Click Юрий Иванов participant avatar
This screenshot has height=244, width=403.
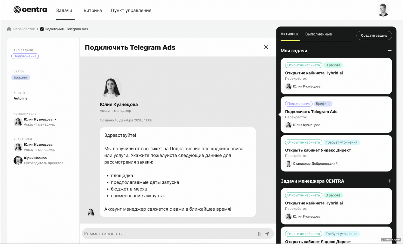point(18,160)
